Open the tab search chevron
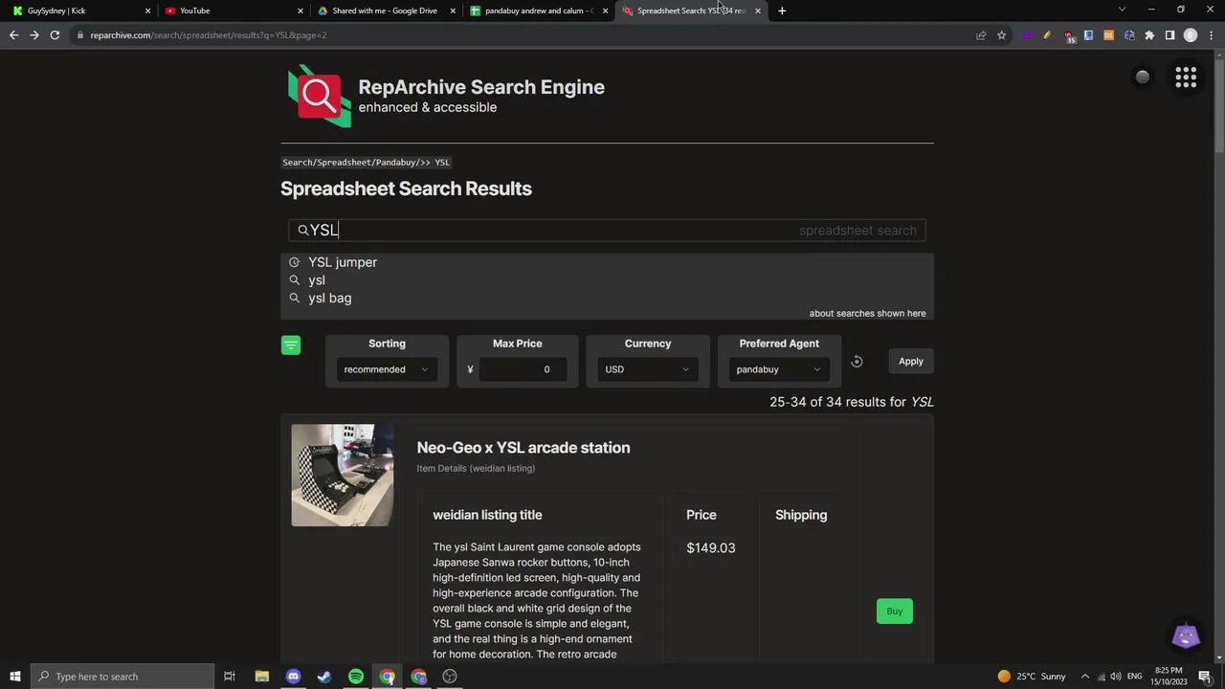Viewport: 1225px width, 689px height. tap(1122, 10)
